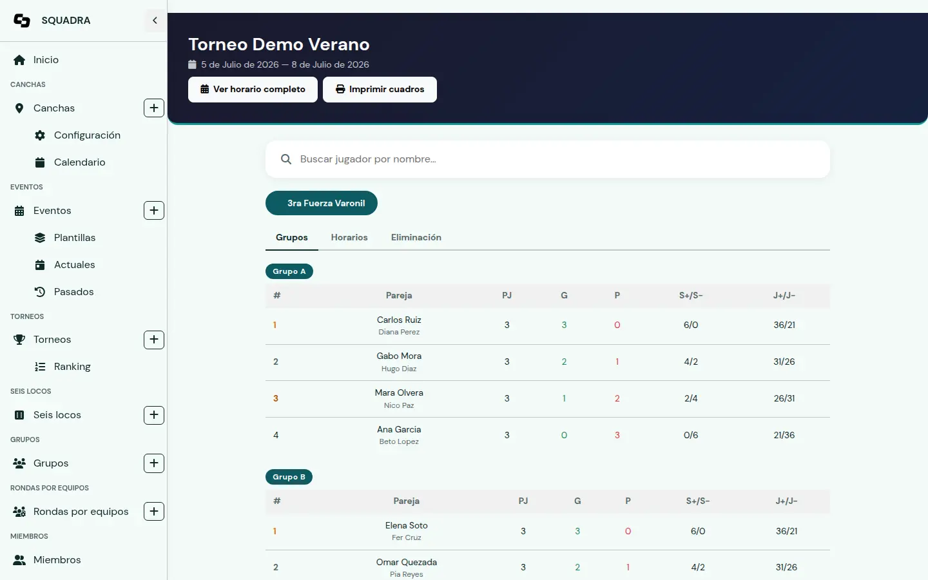Open Canchas in the sidebar
This screenshot has width=928, height=580.
[x=54, y=108]
